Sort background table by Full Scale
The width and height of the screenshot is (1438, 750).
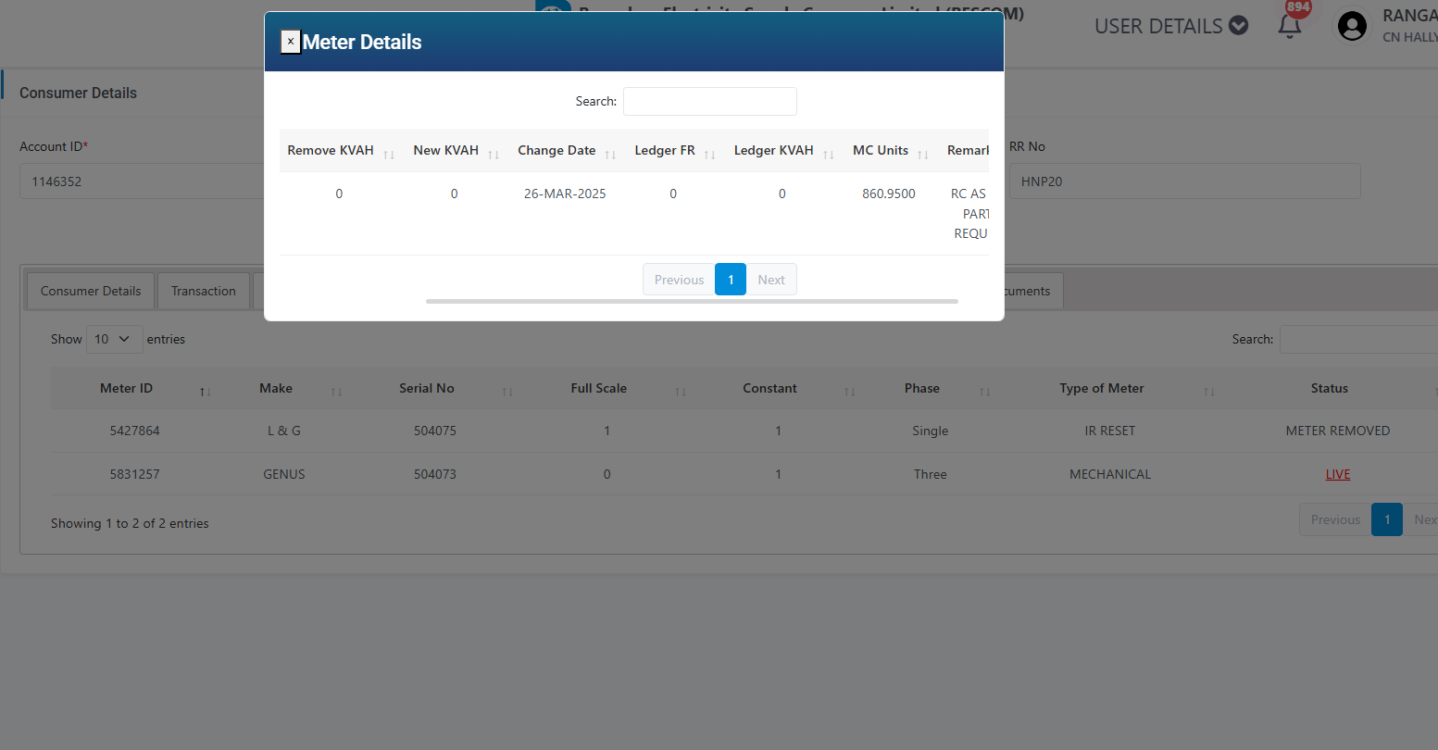coord(606,388)
